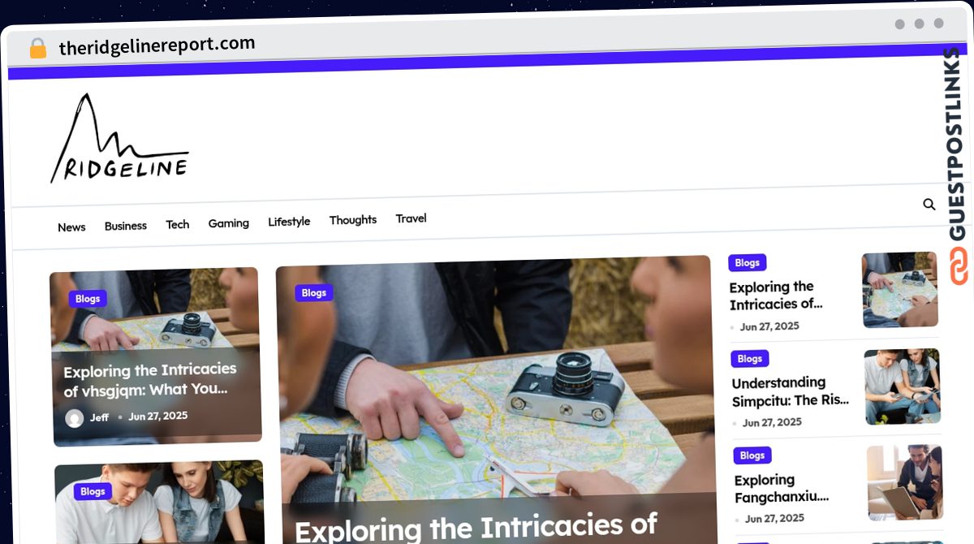The image size is (974, 544).
Task: Open 'Exploring Fangchanxiu' sidebar article
Action: [x=781, y=488]
